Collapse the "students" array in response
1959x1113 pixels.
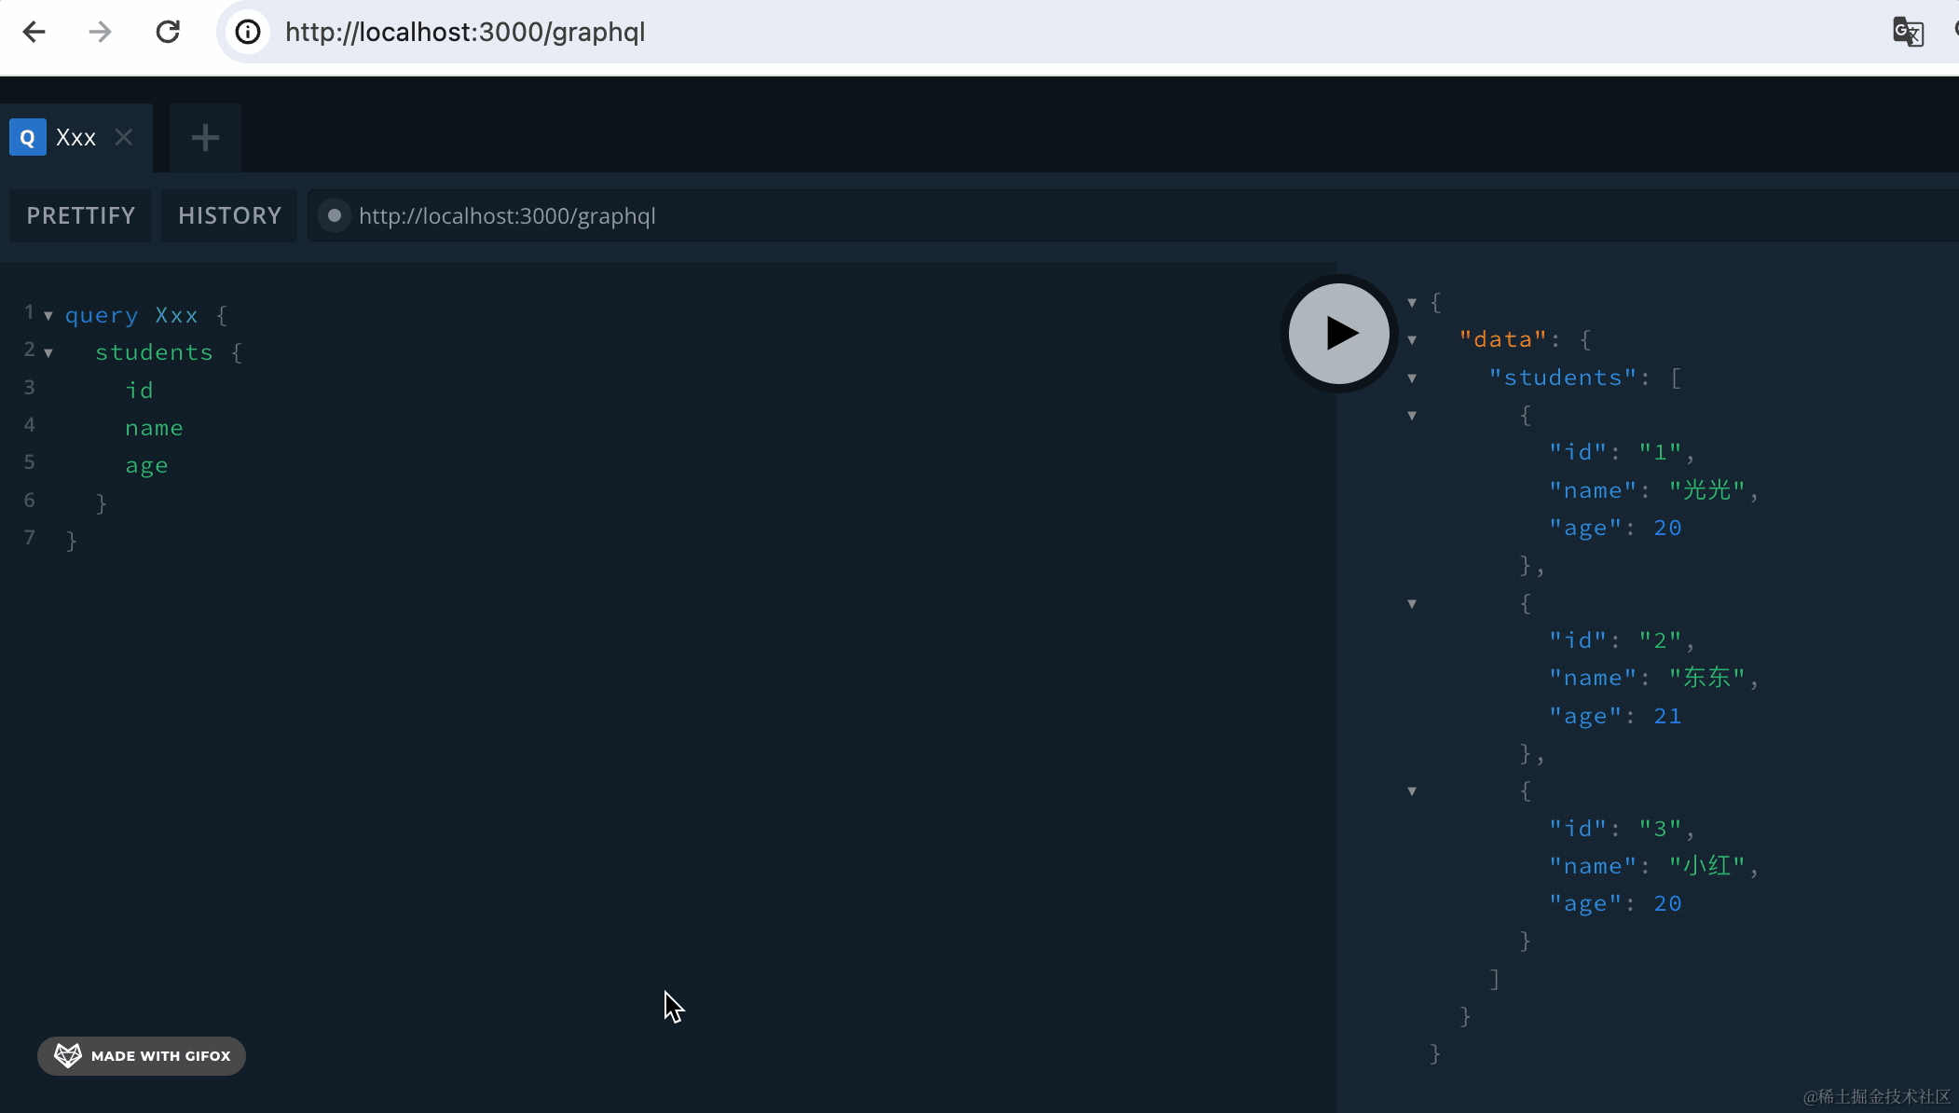click(1412, 378)
